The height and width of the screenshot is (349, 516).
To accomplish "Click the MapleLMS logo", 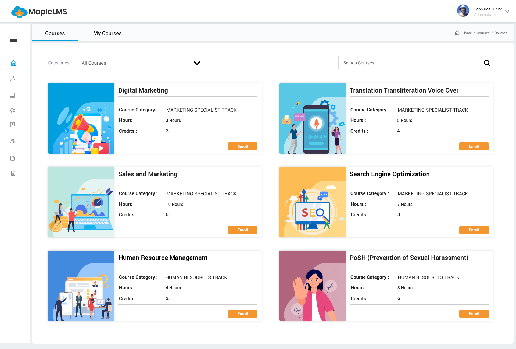I will 39,12.
